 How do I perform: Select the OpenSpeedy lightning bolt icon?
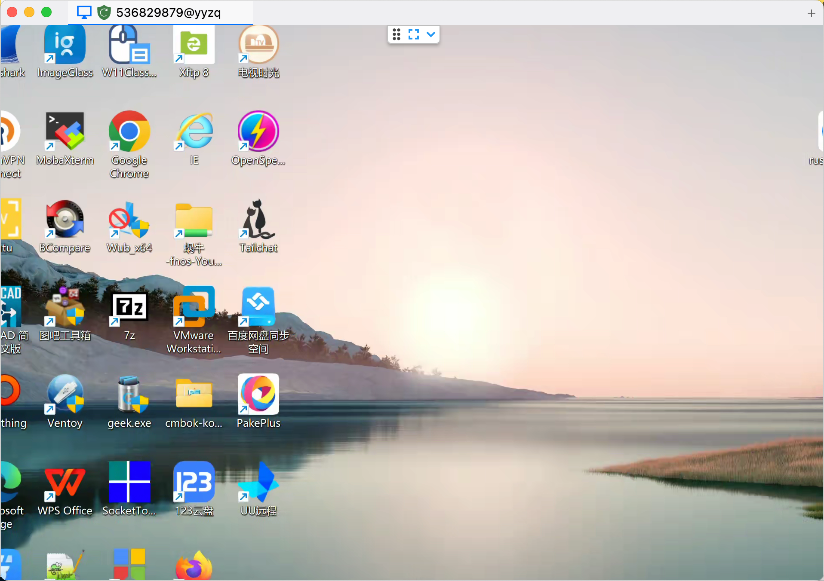point(258,132)
